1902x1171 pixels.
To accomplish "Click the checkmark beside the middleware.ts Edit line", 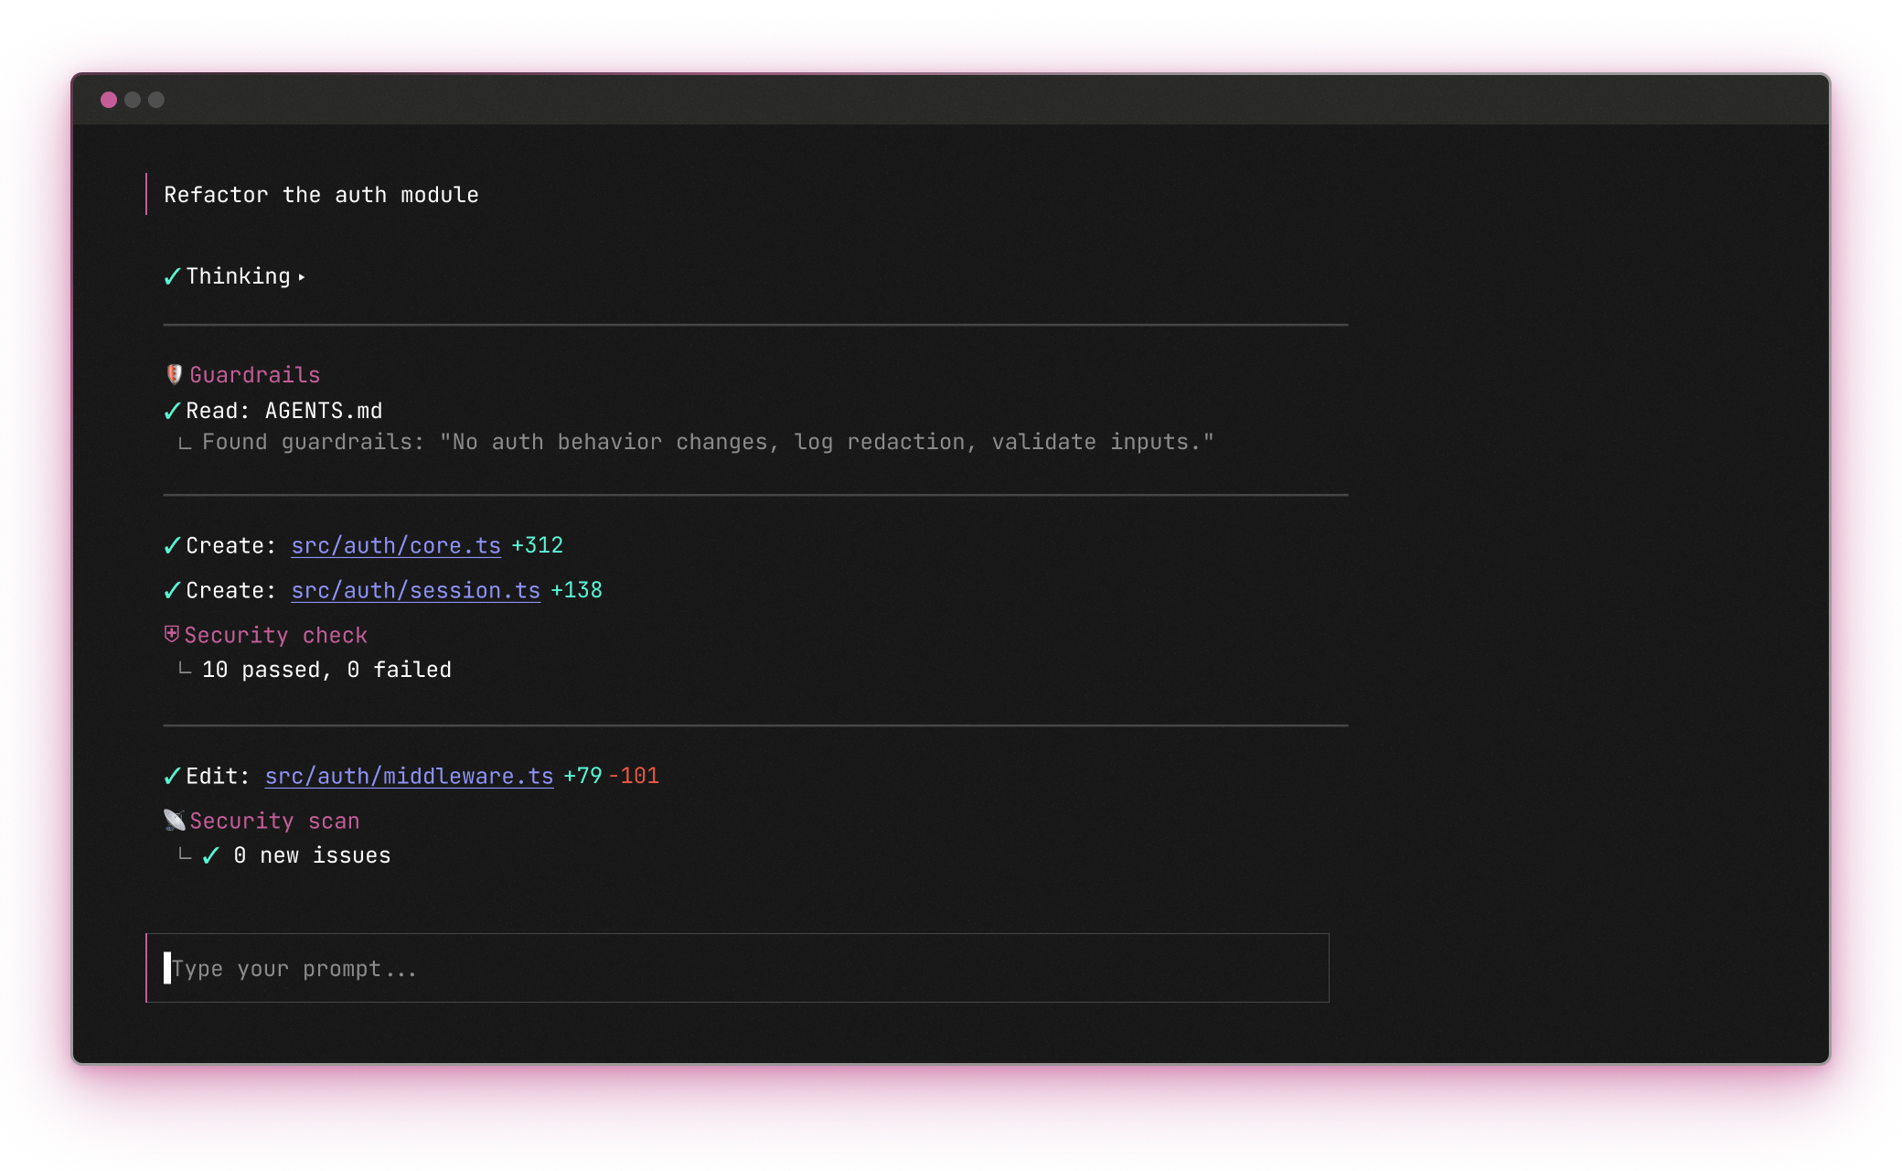I will point(172,776).
